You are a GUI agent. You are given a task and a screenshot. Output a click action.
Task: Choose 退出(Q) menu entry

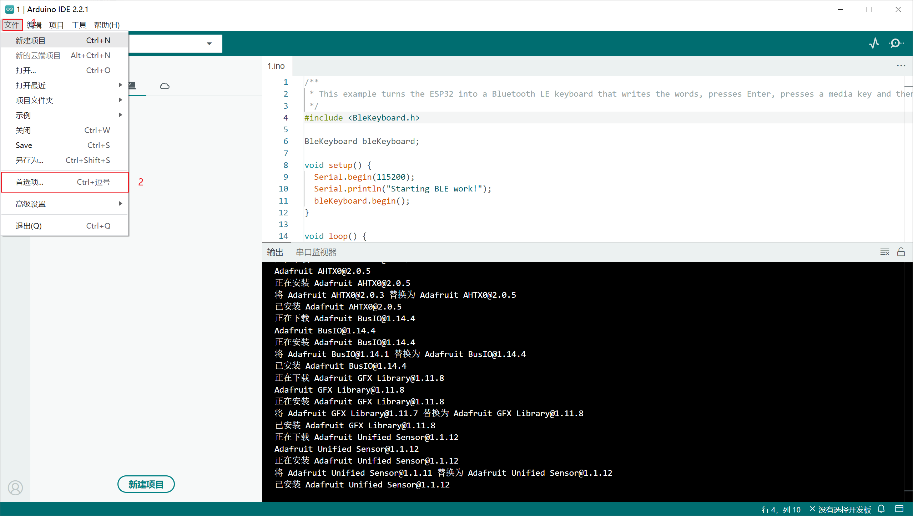65,226
